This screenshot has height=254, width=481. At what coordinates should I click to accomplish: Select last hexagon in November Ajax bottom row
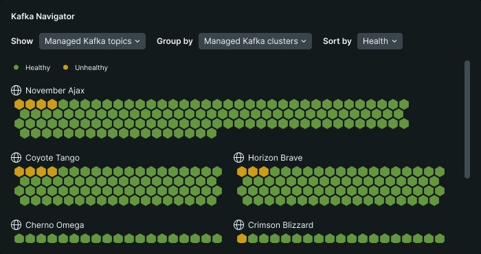tap(212, 133)
